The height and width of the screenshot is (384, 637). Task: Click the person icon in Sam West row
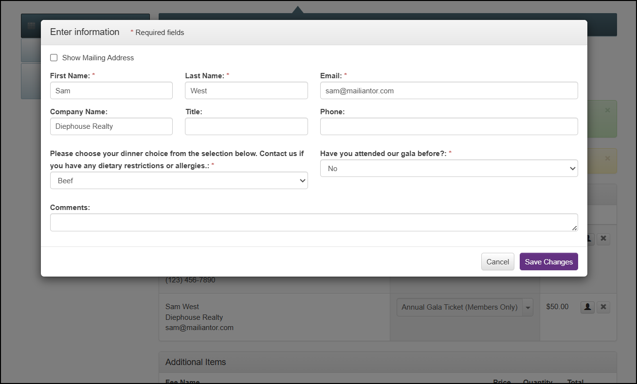point(587,307)
